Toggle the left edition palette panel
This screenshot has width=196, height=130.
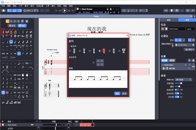pos(10,10)
